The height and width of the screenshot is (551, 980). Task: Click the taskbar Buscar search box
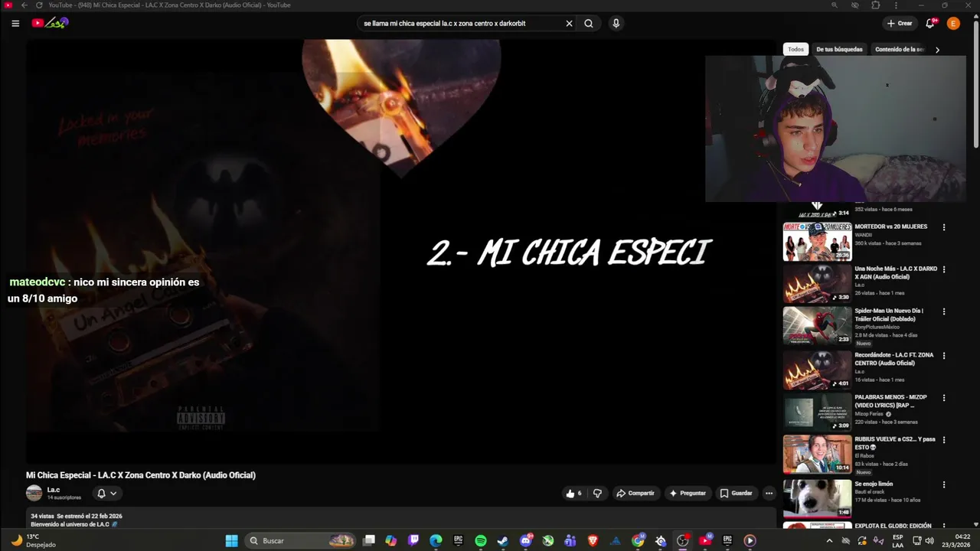[x=301, y=540]
